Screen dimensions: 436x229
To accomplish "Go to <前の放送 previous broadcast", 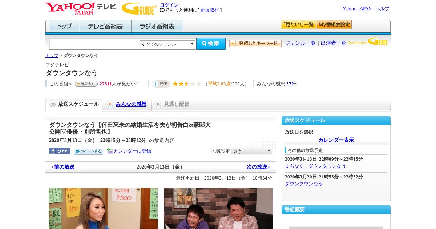I will tap(63, 167).
